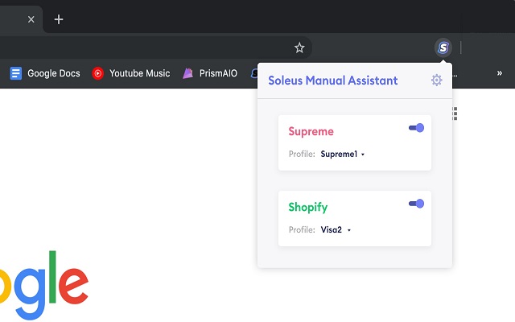
Task: Open Soleus settings with the gear icon
Action: click(436, 80)
